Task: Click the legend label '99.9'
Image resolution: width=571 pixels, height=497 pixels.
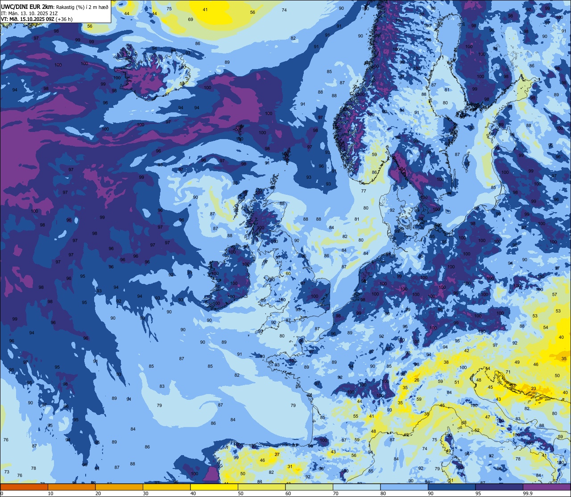Action: (x=528, y=493)
